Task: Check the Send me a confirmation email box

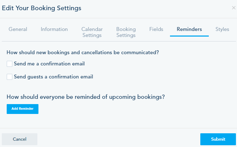Action: click(10, 64)
